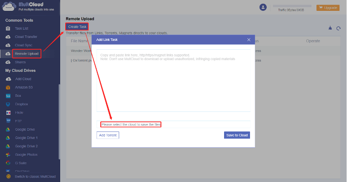The image size is (347, 182).
Task: Close the Add Link Task dialog
Action: pyautogui.click(x=249, y=40)
